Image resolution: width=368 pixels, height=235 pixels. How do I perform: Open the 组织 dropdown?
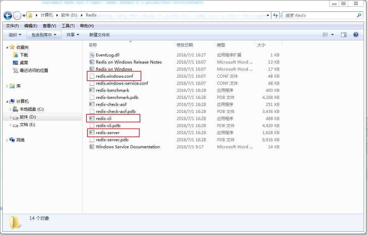[15, 35]
